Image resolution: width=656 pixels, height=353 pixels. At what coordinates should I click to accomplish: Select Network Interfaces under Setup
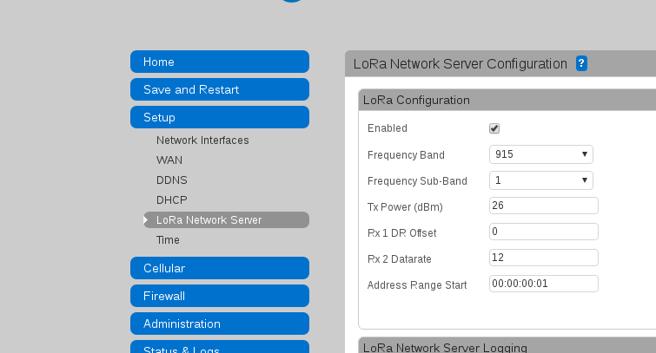tap(202, 141)
